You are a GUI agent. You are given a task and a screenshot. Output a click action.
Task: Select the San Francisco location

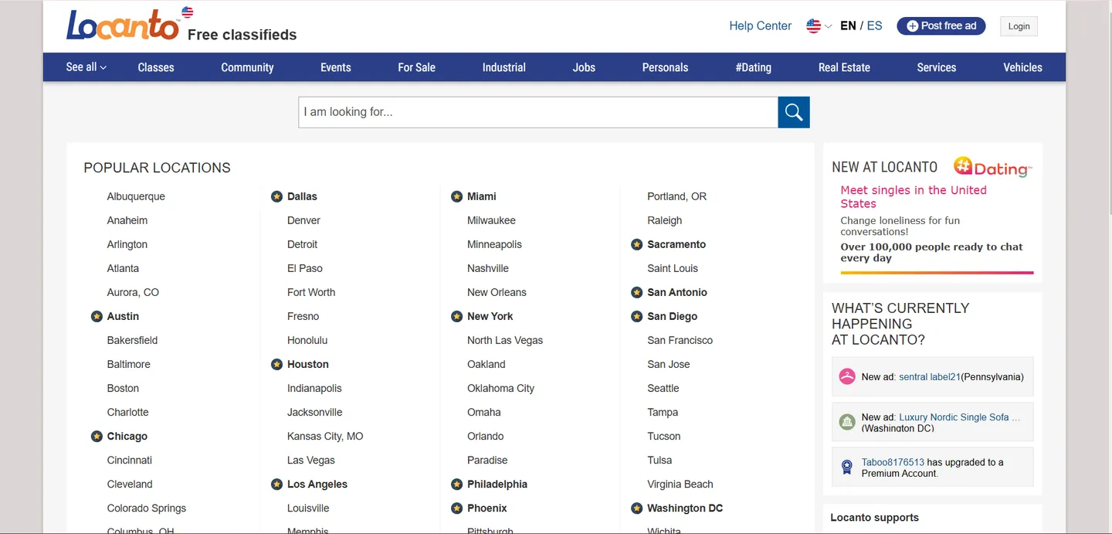point(680,340)
